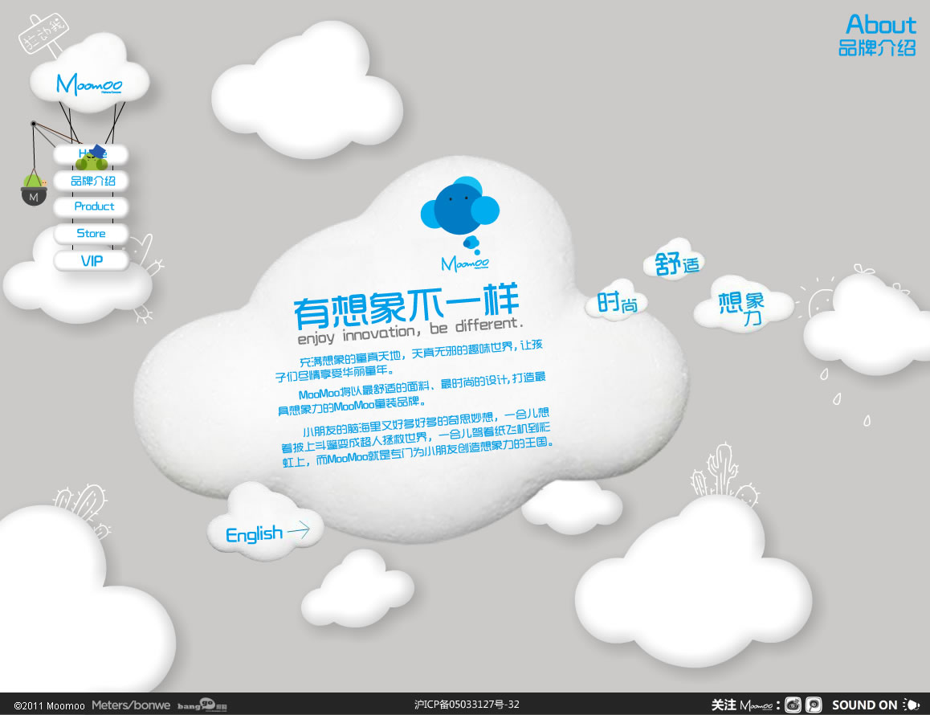Go to the Product menu item
Image resolution: width=930 pixels, height=715 pixels.
[x=91, y=206]
